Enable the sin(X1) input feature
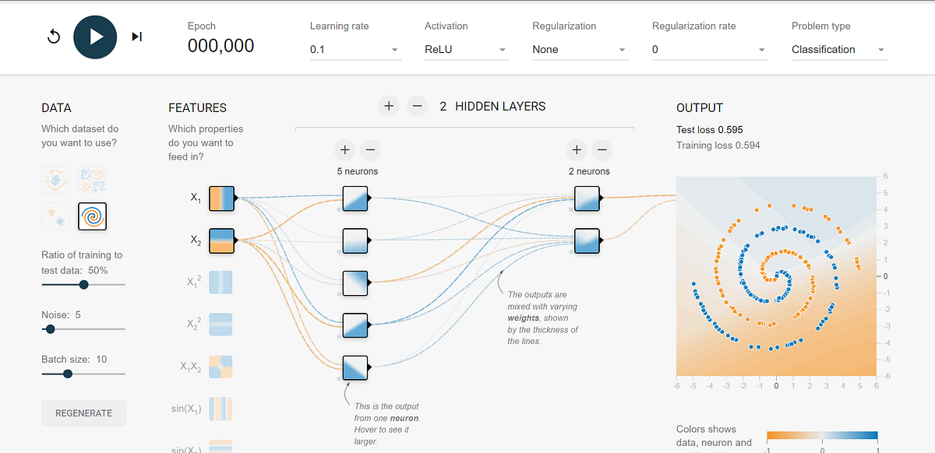The height and width of the screenshot is (453, 935). (221, 409)
